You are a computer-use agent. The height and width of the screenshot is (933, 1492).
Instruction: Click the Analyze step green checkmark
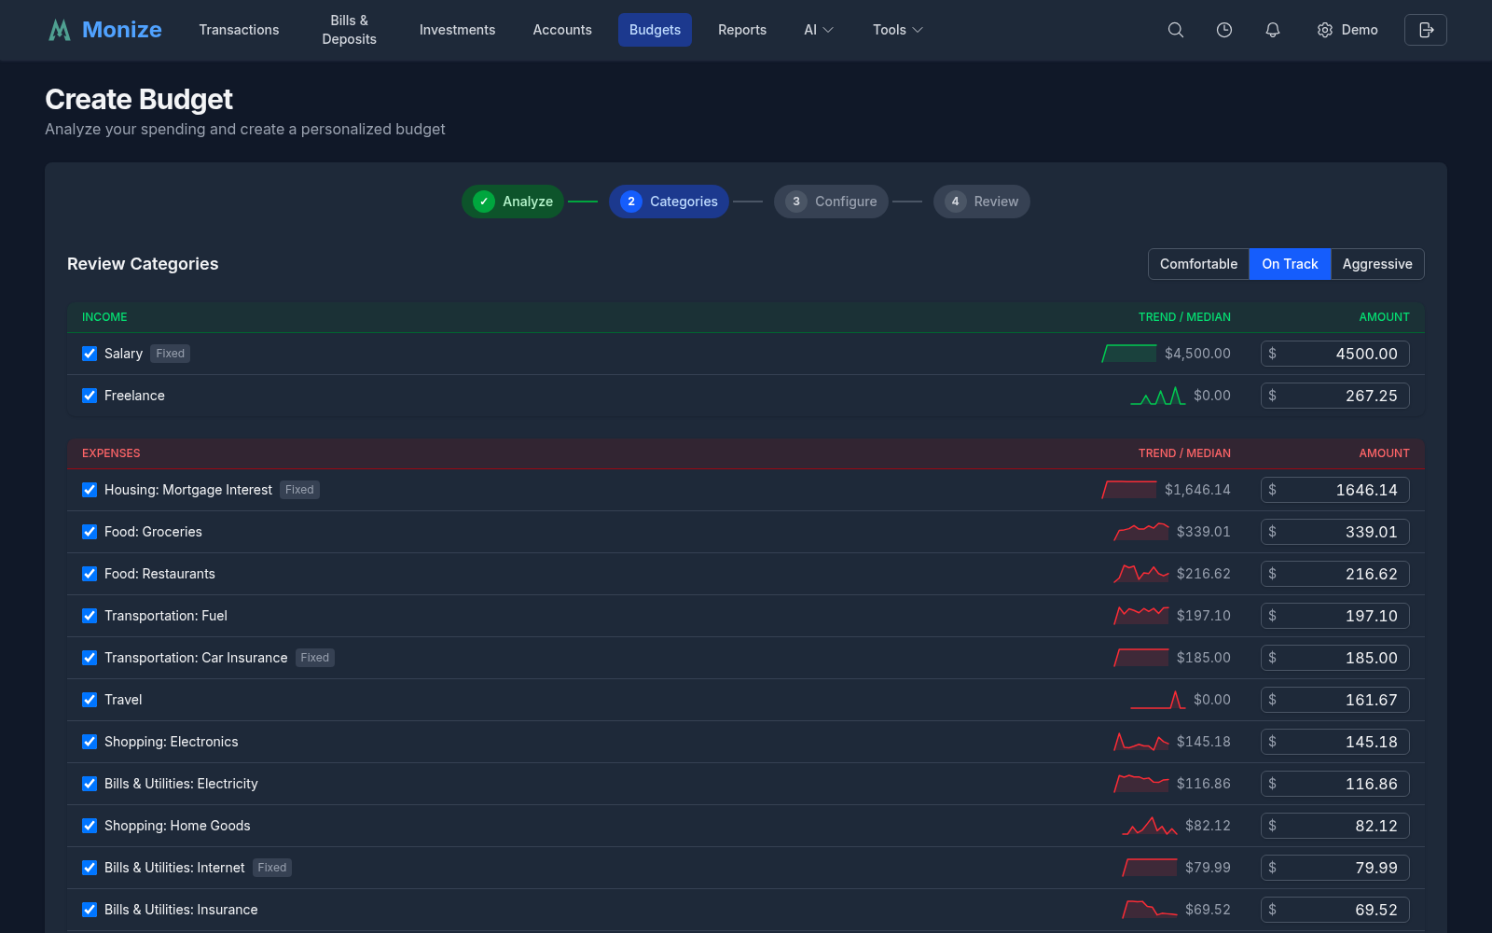[484, 202]
